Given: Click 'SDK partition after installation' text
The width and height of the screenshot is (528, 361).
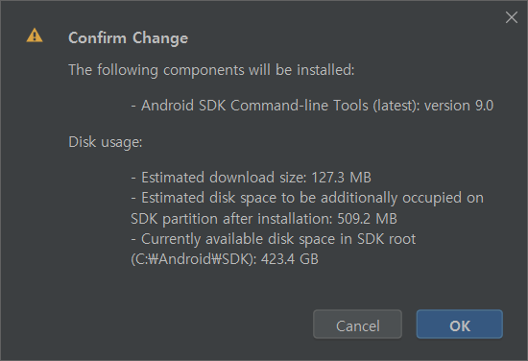Looking at the screenshot, I should pos(231,219).
